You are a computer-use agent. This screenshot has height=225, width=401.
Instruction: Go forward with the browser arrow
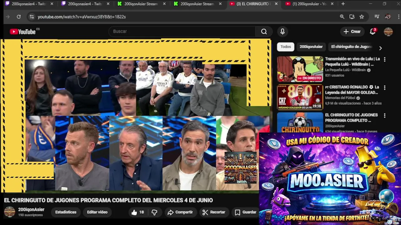tap(8, 17)
